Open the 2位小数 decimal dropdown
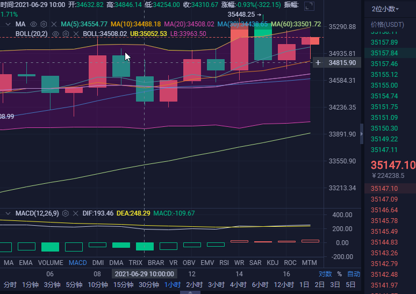416x294 pixels. click(x=385, y=9)
